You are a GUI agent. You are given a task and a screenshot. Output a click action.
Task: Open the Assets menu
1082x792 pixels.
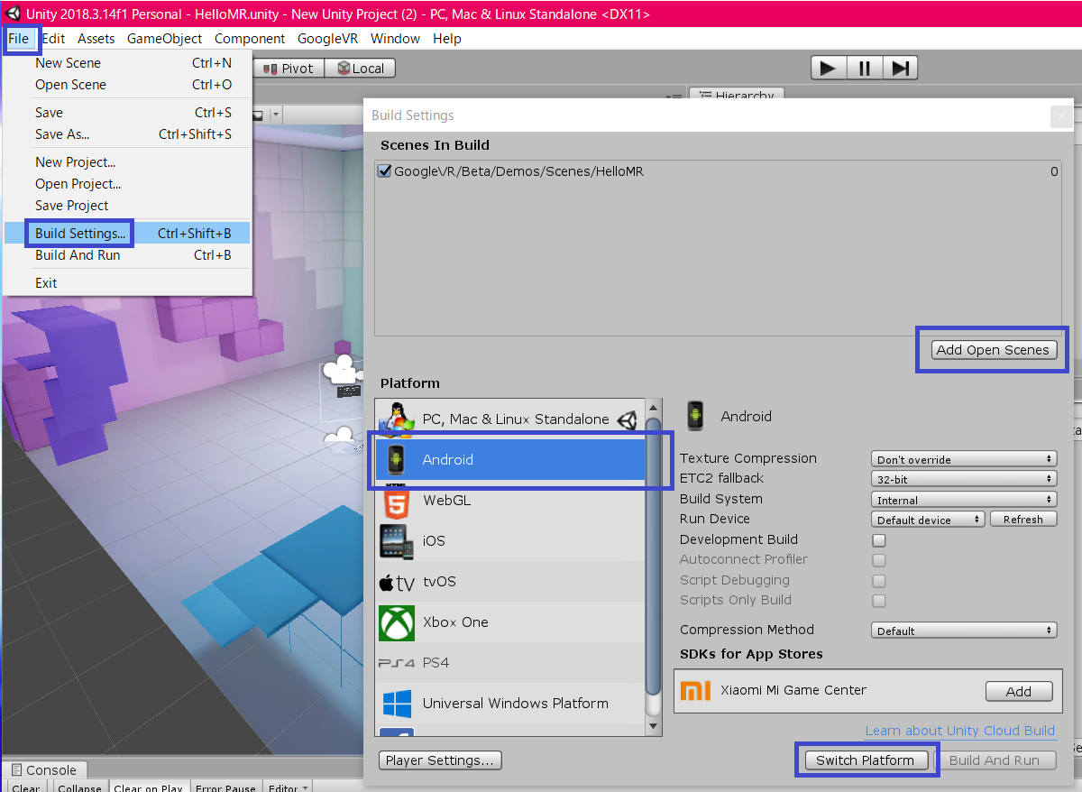pos(96,39)
